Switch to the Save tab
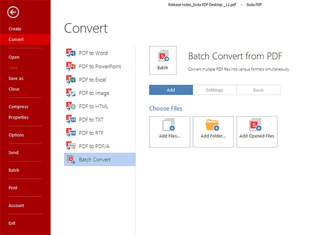Image resolution: width=320 pixels, height=235 pixels. pyautogui.click(x=258, y=90)
